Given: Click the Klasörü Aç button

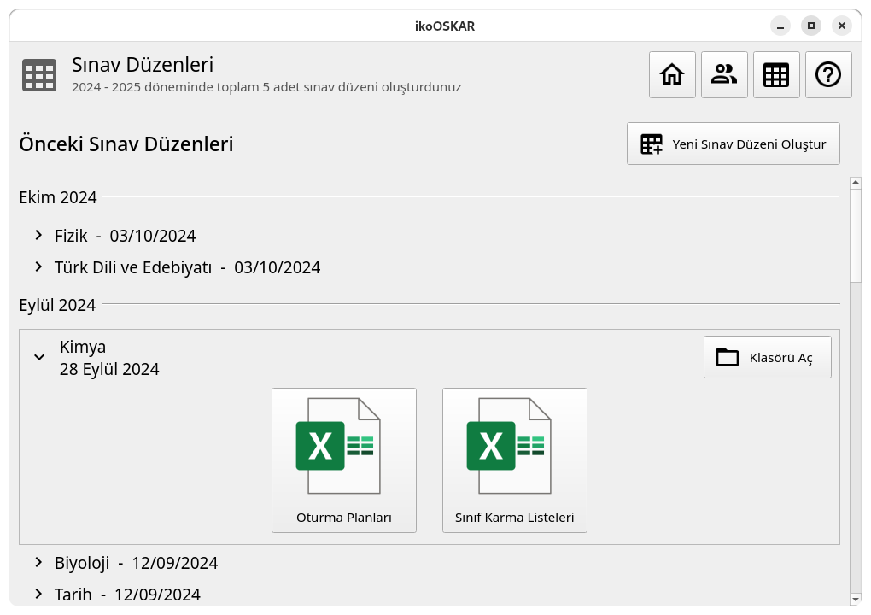Looking at the screenshot, I should point(767,357).
